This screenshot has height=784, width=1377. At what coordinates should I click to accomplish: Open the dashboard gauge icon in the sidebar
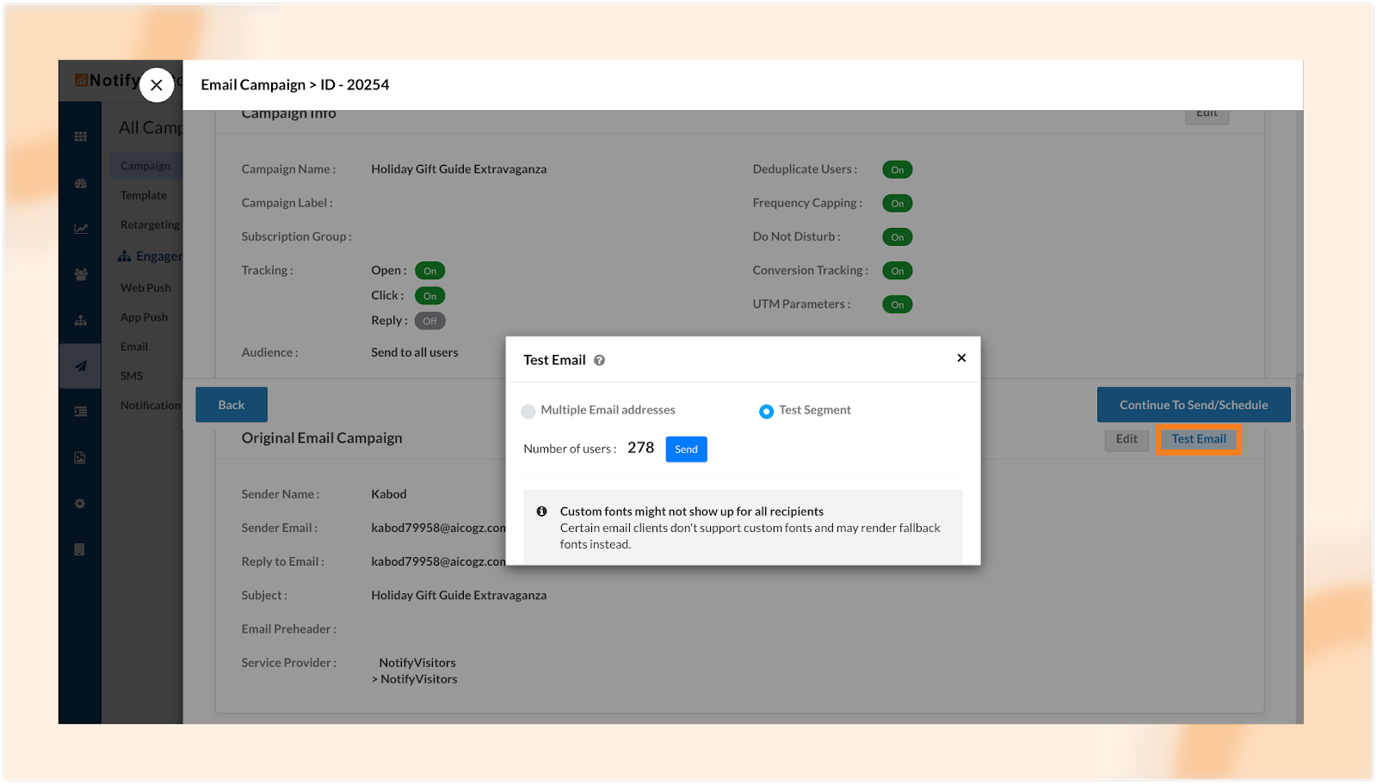81,183
